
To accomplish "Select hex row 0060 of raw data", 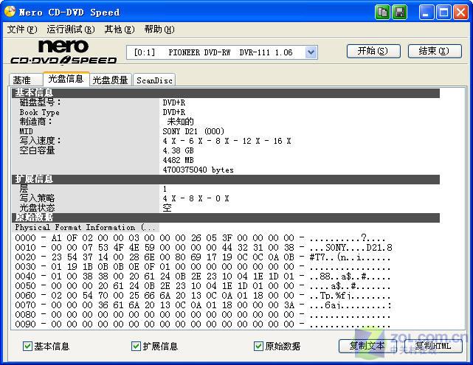I will [x=202, y=296].
